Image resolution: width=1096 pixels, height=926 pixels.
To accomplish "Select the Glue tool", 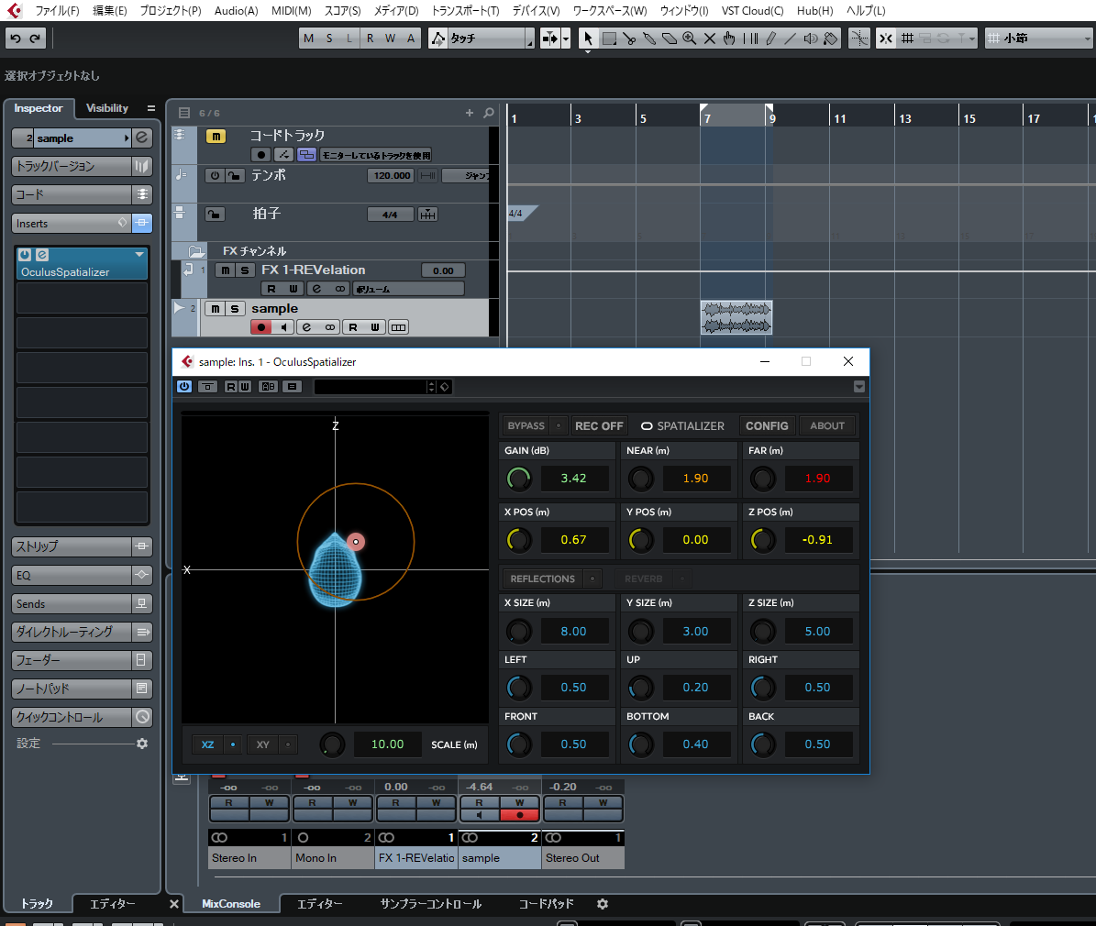I will [649, 39].
